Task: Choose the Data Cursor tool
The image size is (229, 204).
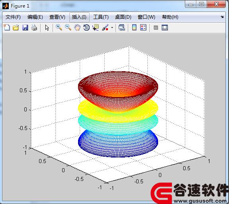Action: 96,27
